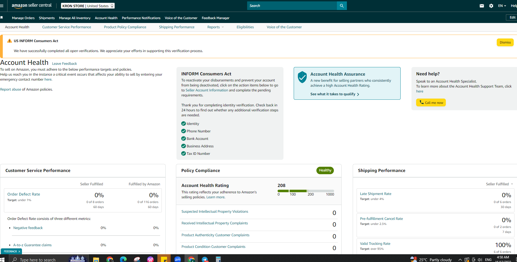
Task: Open the Order Defect Rate link
Action: click(24, 194)
